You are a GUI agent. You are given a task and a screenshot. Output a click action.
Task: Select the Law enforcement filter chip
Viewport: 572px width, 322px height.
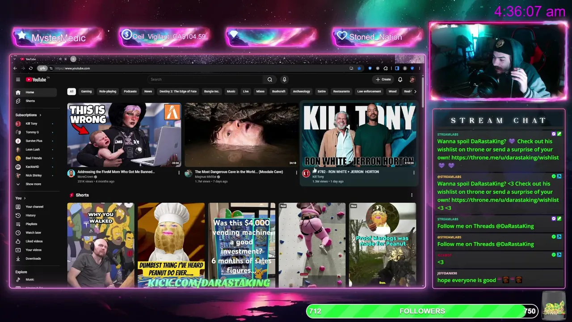(x=369, y=91)
